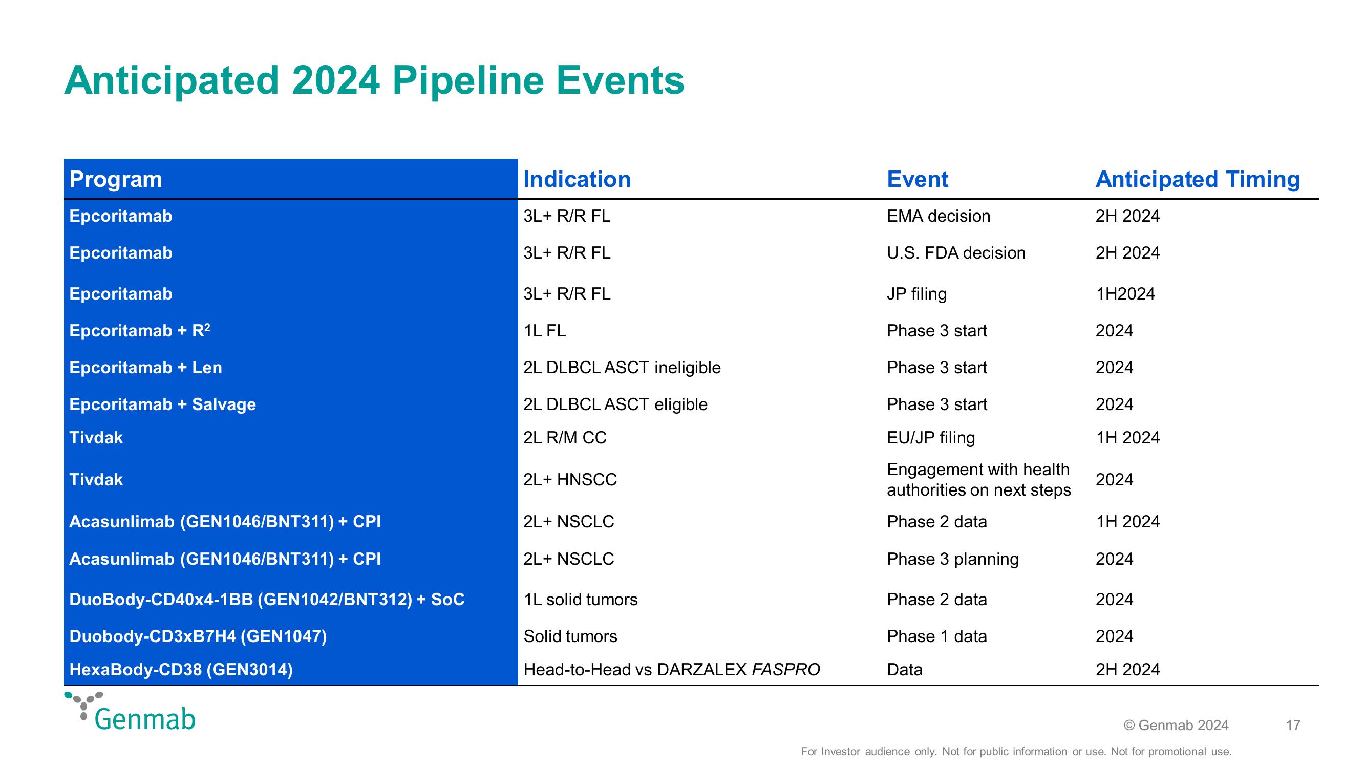Select "3L+ R/R FL" in the EMA decision row

[x=566, y=216]
